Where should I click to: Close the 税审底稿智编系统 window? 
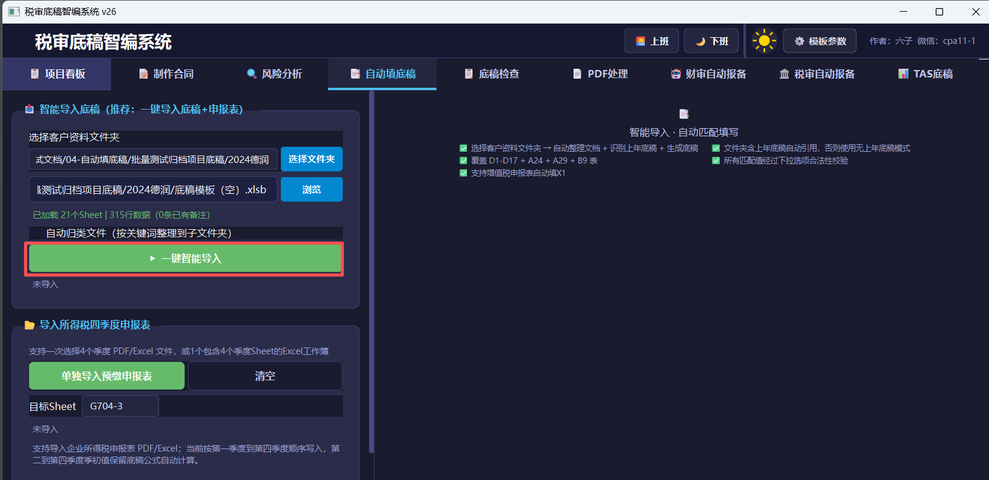(975, 12)
